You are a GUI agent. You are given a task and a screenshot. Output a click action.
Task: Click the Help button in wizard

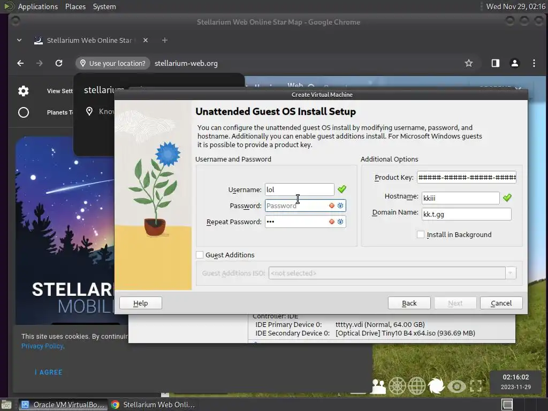point(141,303)
